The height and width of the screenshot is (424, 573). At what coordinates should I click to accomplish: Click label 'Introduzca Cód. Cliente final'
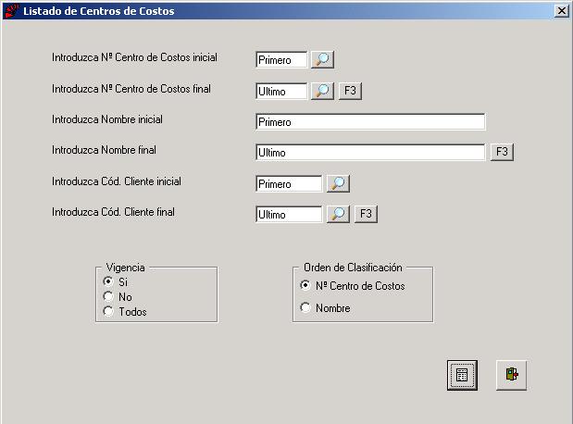point(113,212)
